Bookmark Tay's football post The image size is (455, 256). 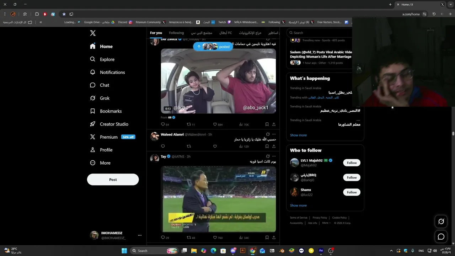(267, 238)
